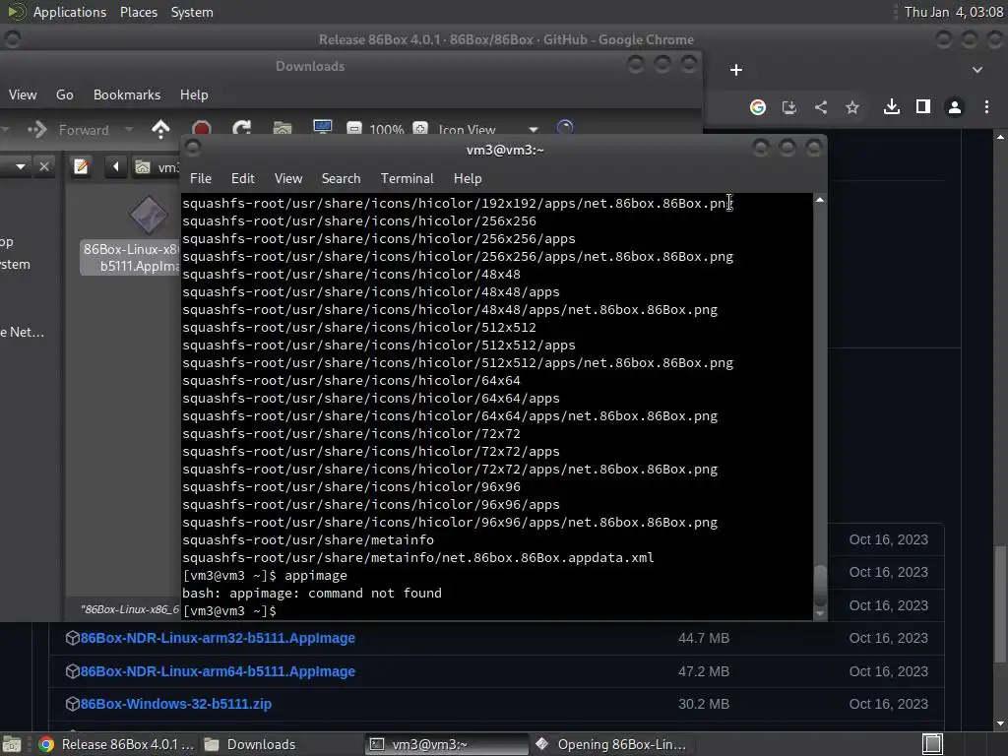Toggle Chrome side panel icon

(923, 106)
